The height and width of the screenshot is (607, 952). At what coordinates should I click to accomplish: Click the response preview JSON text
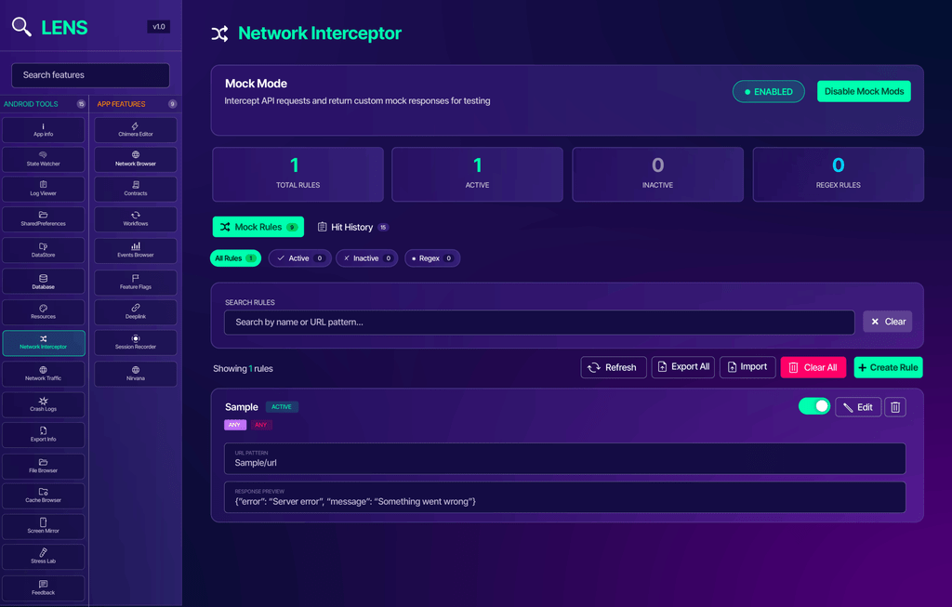pos(355,501)
